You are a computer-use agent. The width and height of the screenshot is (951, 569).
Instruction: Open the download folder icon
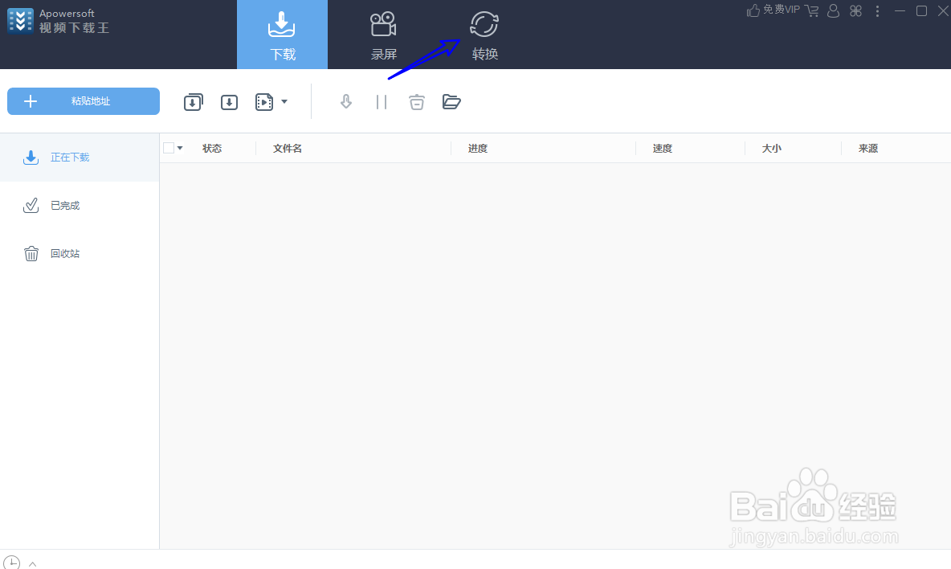452,102
